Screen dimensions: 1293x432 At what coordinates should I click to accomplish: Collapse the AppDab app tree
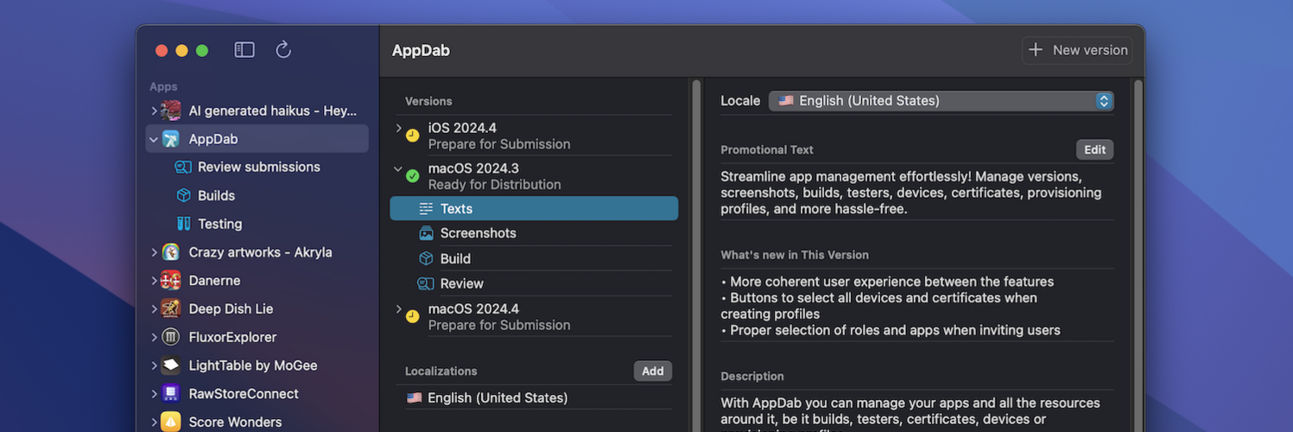click(x=154, y=139)
